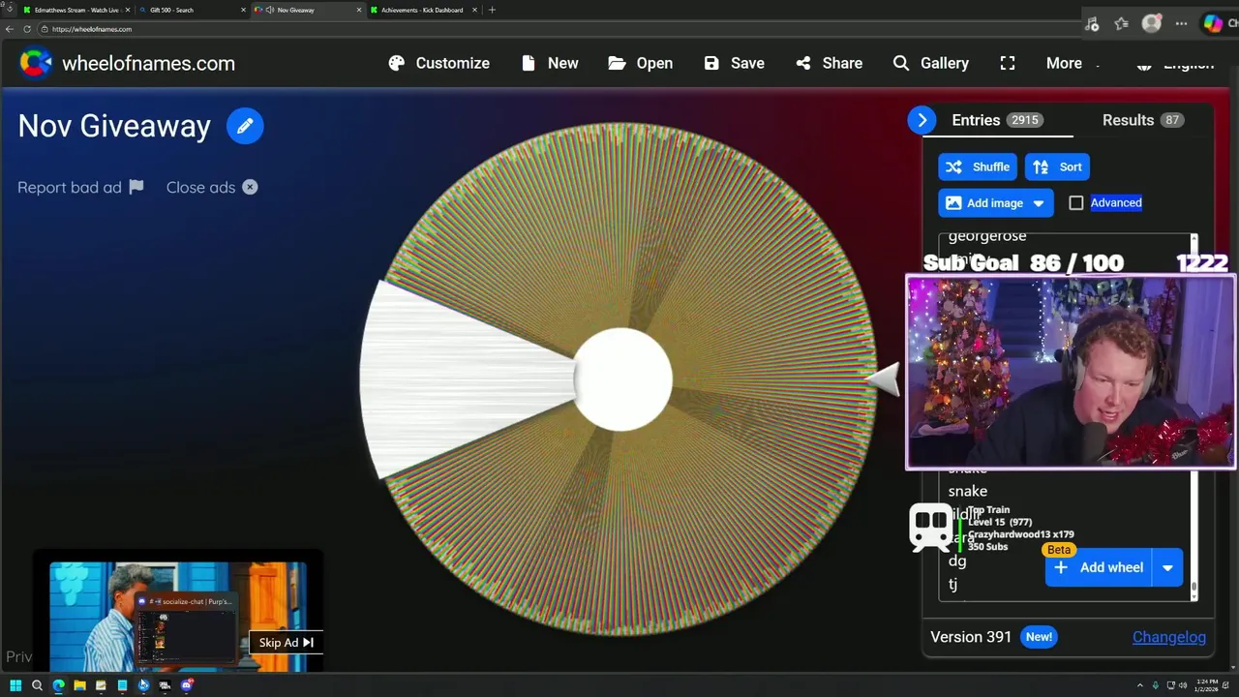Switch to the Results tab
The width and height of the screenshot is (1239, 697).
pyautogui.click(x=1142, y=120)
